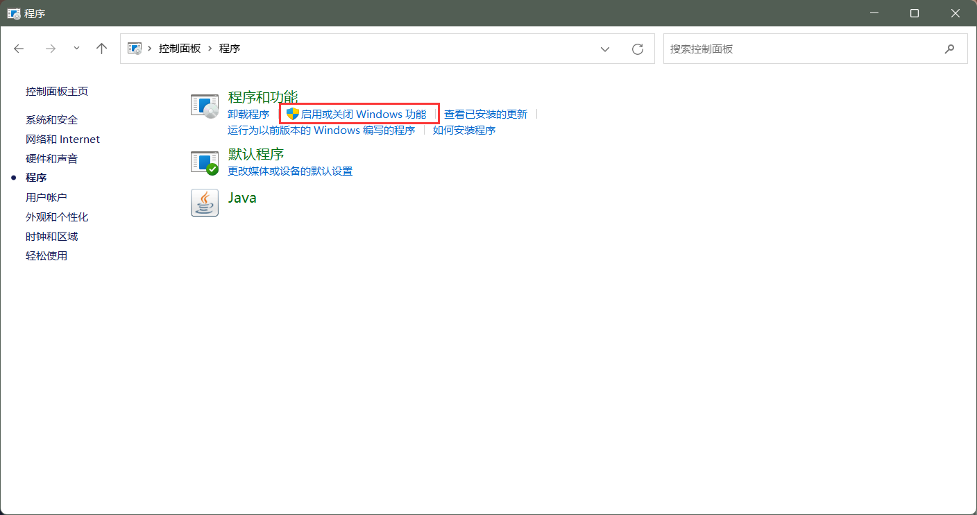The image size is (977, 515).
Task: Close the 程序 window
Action: point(955,13)
